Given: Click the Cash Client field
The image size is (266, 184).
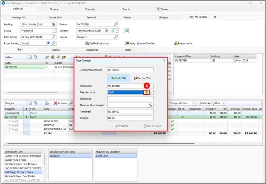Looking at the screenshot, I should (x=130, y=86).
